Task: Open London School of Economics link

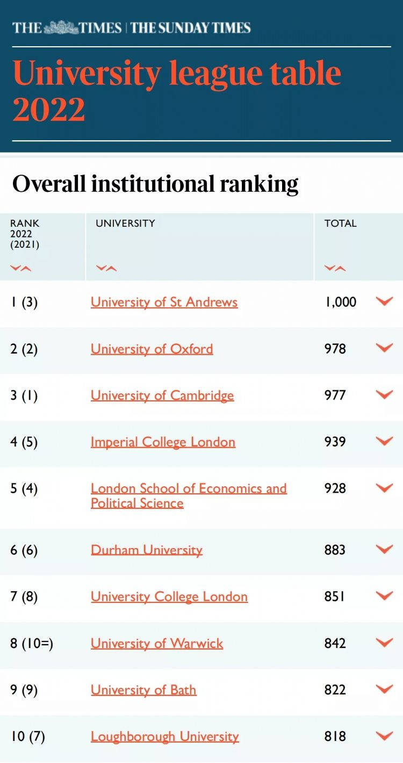Action: tap(189, 495)
